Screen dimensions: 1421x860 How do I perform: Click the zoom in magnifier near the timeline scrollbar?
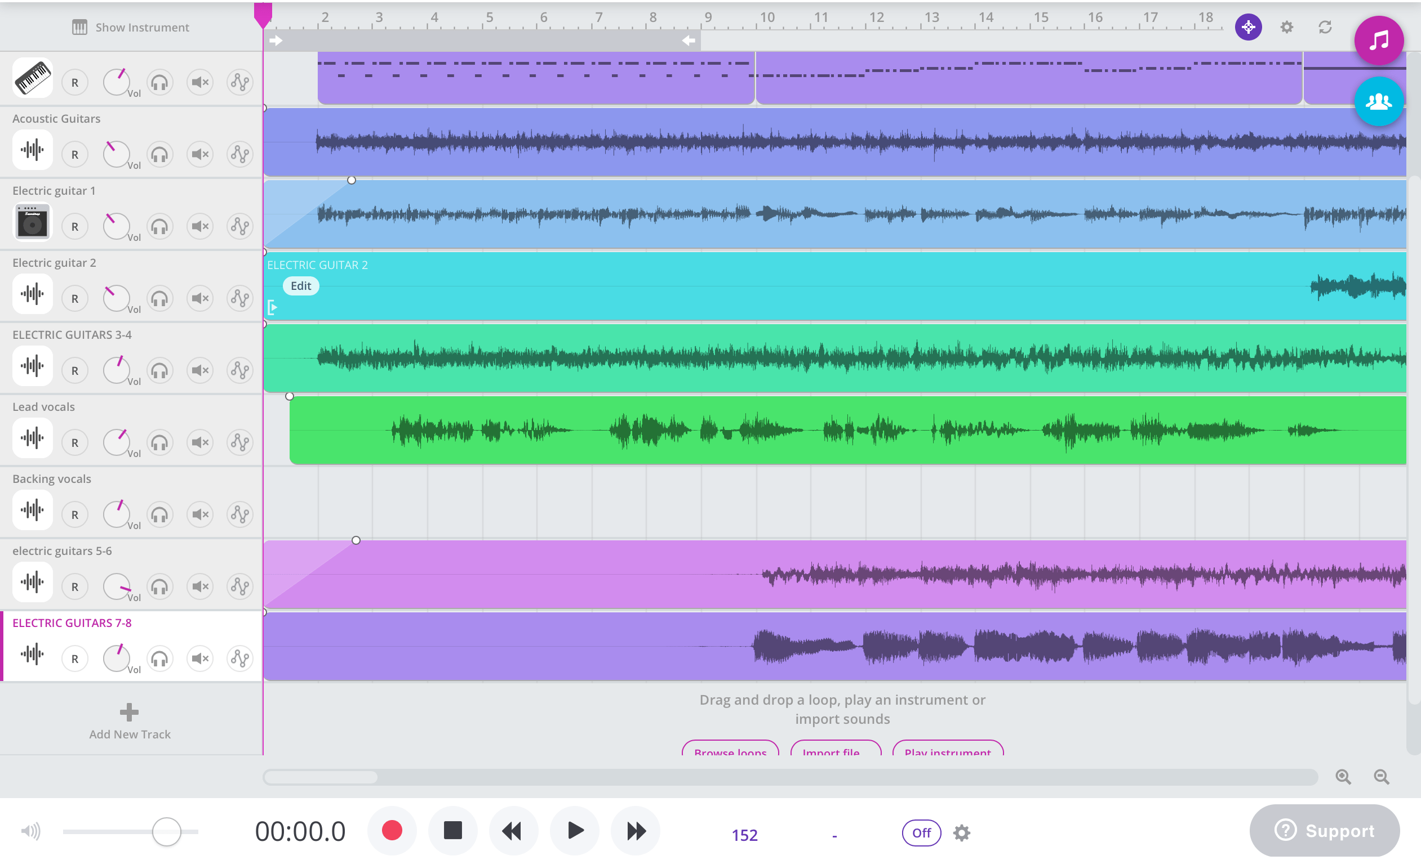1344,777
